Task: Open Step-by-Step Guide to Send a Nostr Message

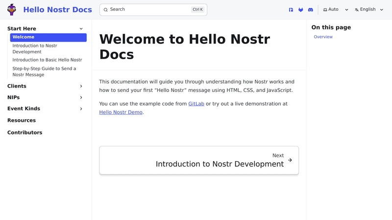Action: click(x=48, y=71)
